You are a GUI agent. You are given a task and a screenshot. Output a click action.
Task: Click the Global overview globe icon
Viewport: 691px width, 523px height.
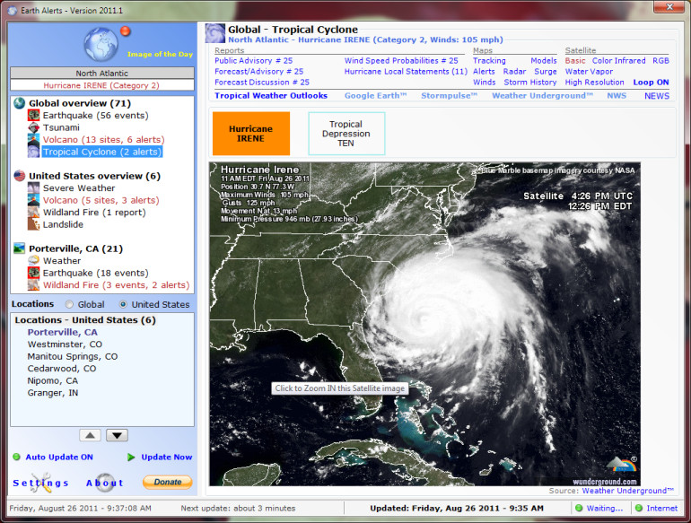pos(20,103)
